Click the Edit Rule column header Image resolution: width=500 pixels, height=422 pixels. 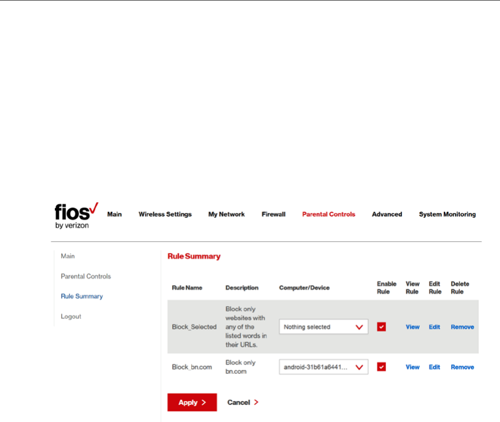coord(435,288)
